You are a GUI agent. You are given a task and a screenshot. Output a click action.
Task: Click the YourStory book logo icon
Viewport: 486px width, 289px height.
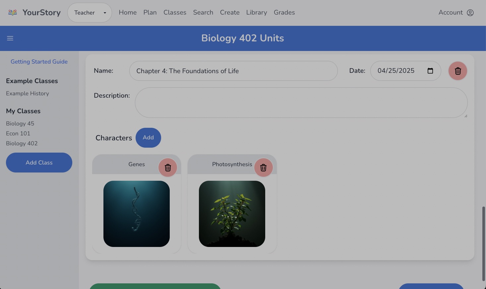[13, 13]
